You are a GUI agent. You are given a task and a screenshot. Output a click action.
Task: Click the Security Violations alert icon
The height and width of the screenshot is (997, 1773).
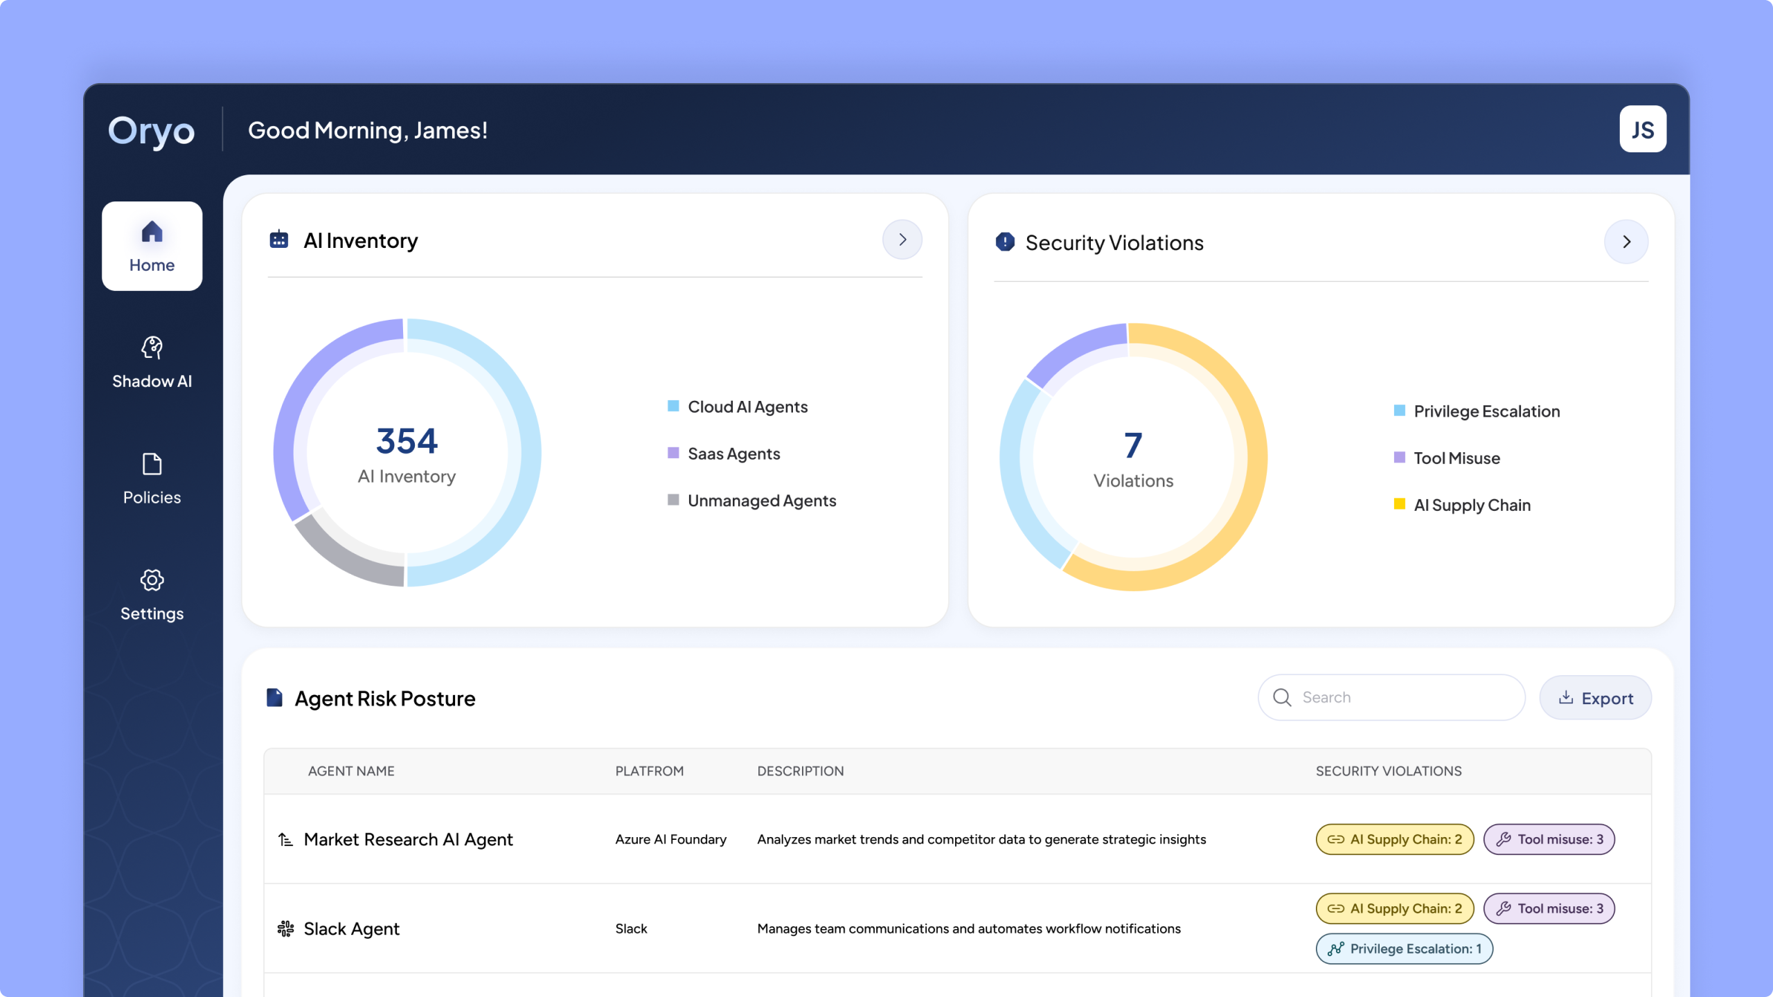click(1005, 242)
